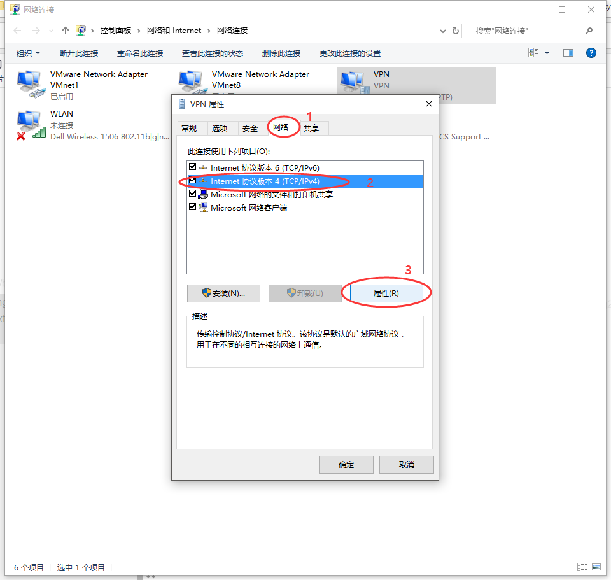This screenshot has height=580, width=611.
Task: Toggle Microsoft file and printer sharing checkbox
Action: (x=192, y=194)
